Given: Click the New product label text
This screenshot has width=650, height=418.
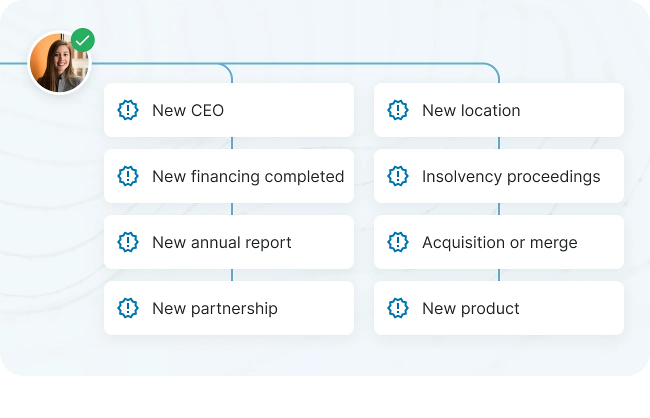Looking at the screenshot, I should [470, 309].
